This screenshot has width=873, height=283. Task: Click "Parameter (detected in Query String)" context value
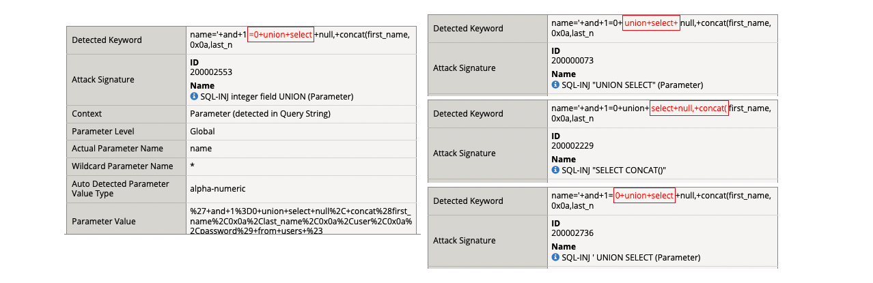pos(260,114)
